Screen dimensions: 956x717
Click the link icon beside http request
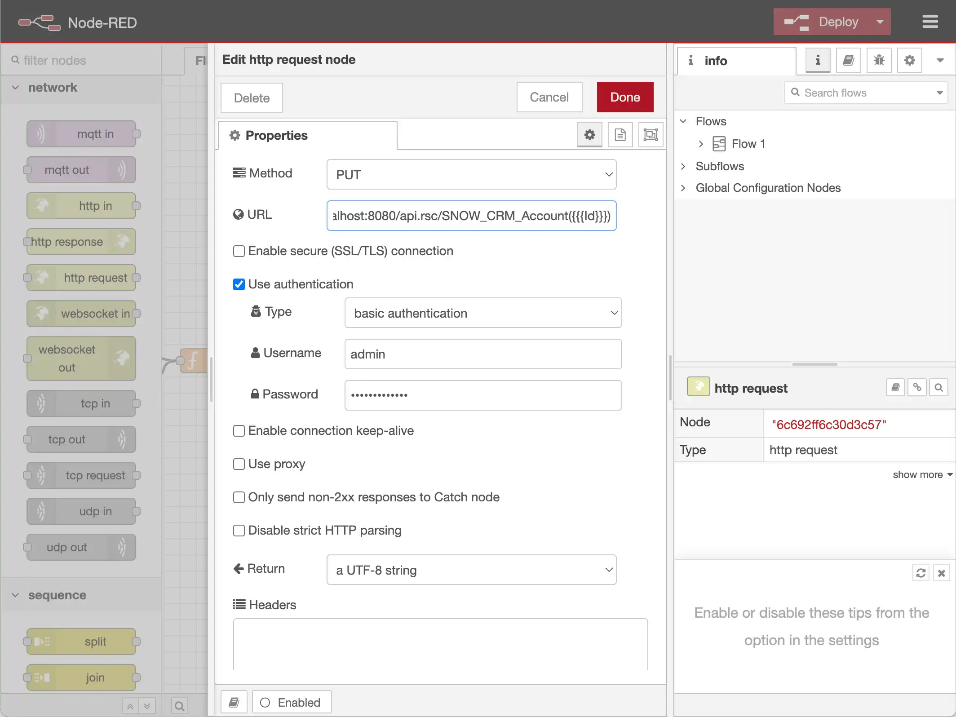click(917, 387)
